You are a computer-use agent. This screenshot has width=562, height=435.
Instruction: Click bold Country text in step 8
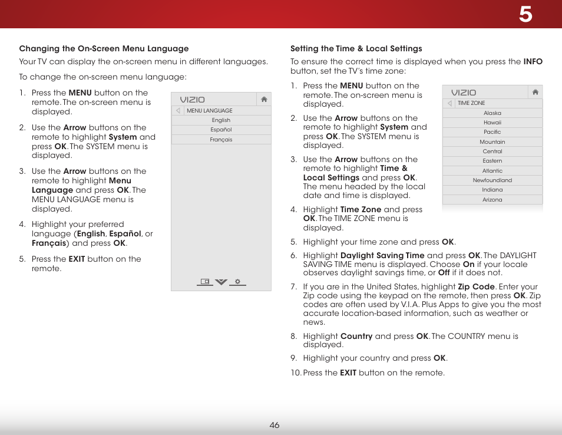tap(356, 336)
